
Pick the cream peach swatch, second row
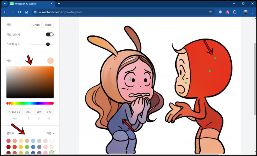click(52, 147)
